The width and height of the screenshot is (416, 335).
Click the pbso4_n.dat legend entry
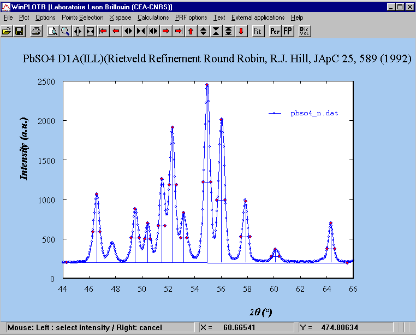click(x=314, y=114)
